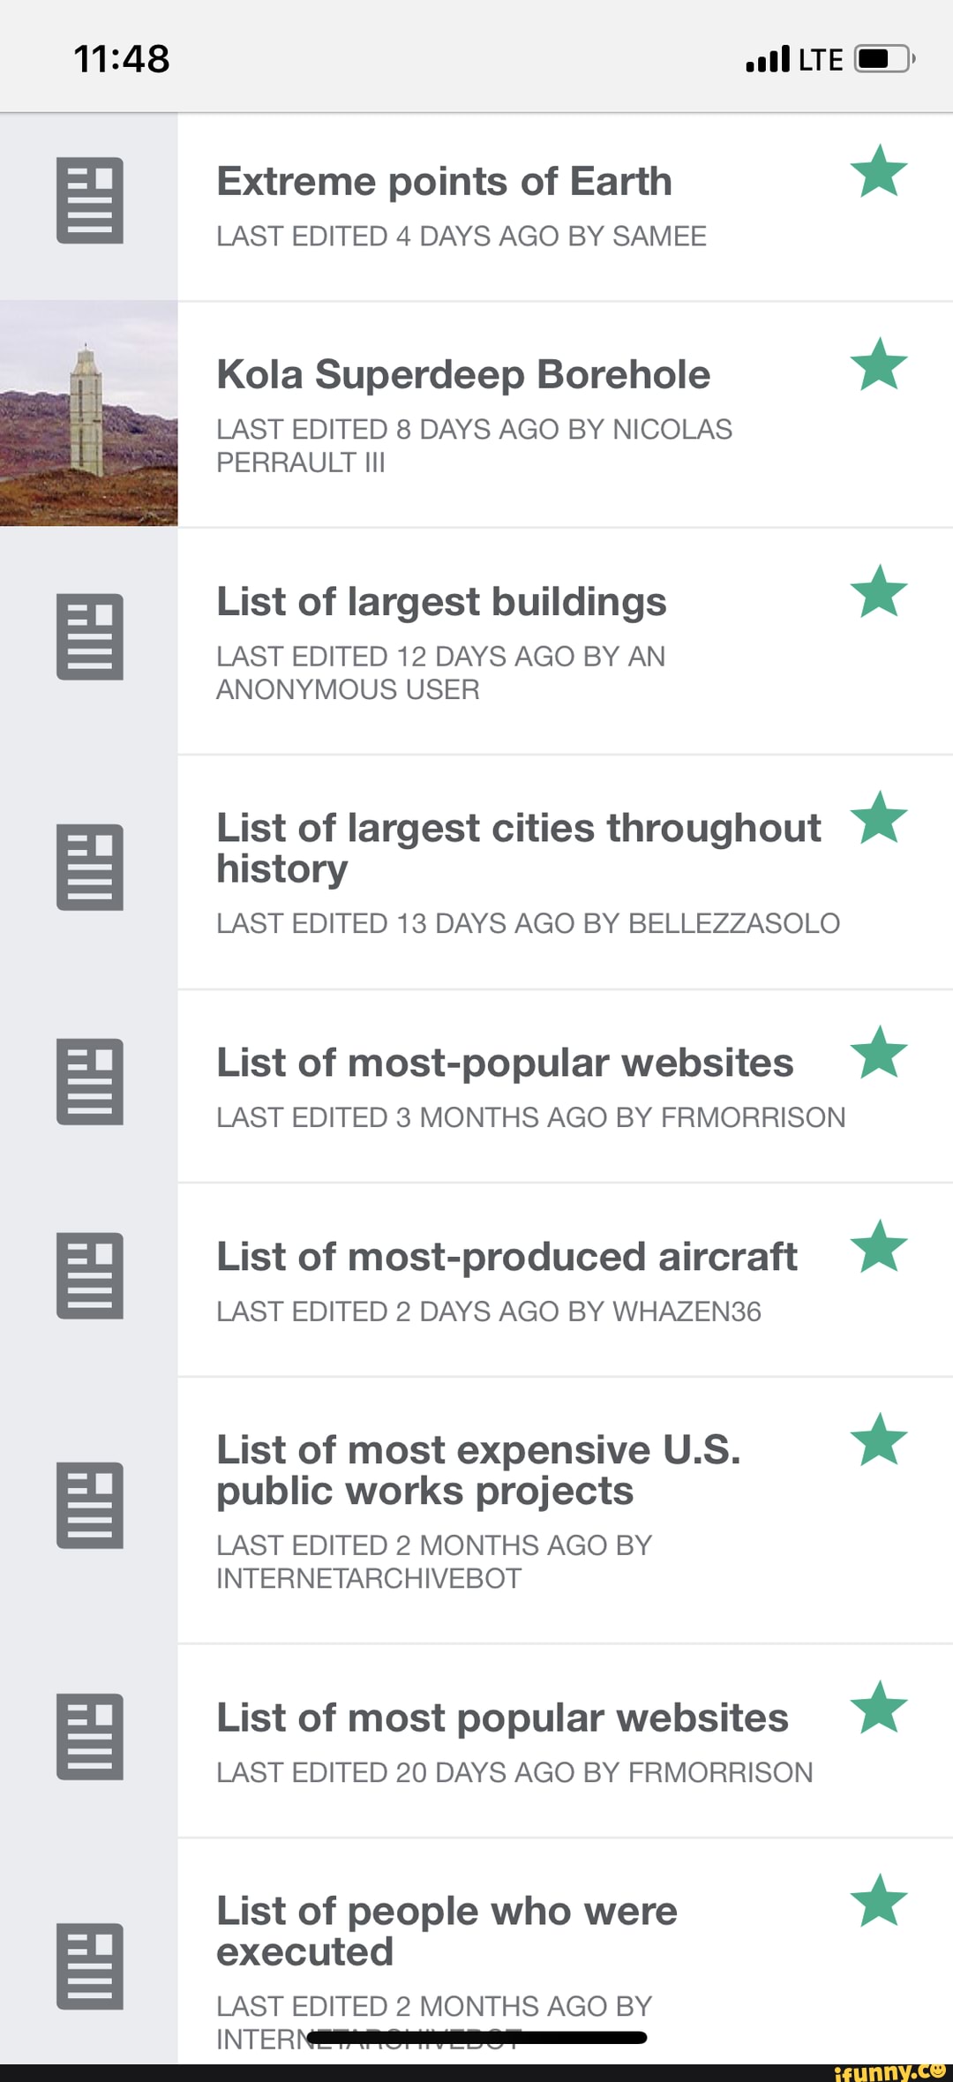The height and width of the screenshot is (2082, 953).
Task: Tap the page icon beside List of largest cities
Action: 90,868
